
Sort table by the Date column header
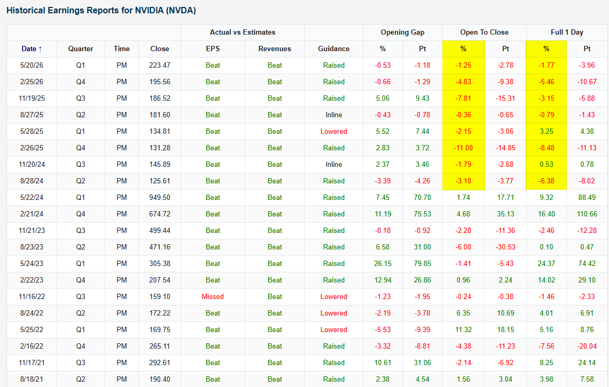31,49
